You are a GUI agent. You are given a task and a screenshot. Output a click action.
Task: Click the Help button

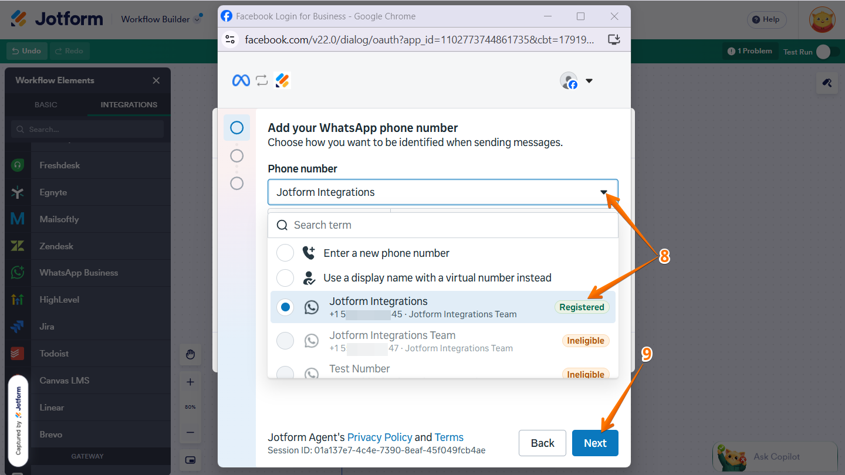tap(766, 19)
